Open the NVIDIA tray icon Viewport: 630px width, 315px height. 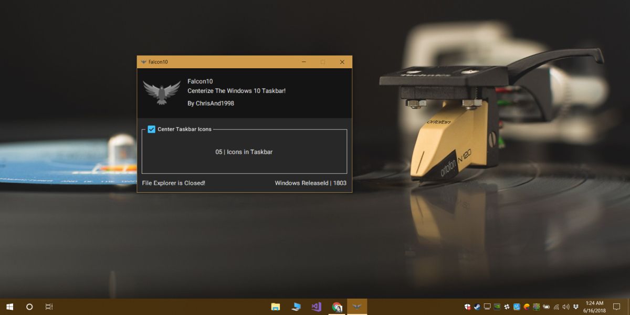pyautogui.click(x=497, y=307)
